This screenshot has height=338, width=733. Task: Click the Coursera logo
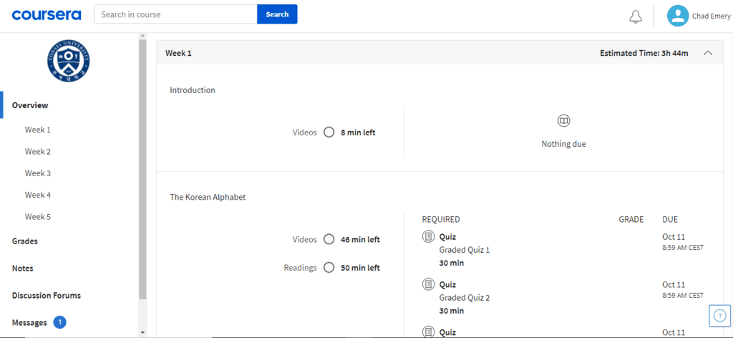click(x=46, y=14)
